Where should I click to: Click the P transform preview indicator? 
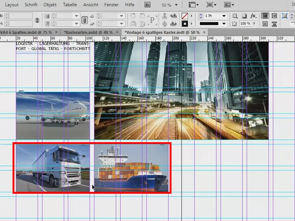pyautogui.click(x=152, y=20)
